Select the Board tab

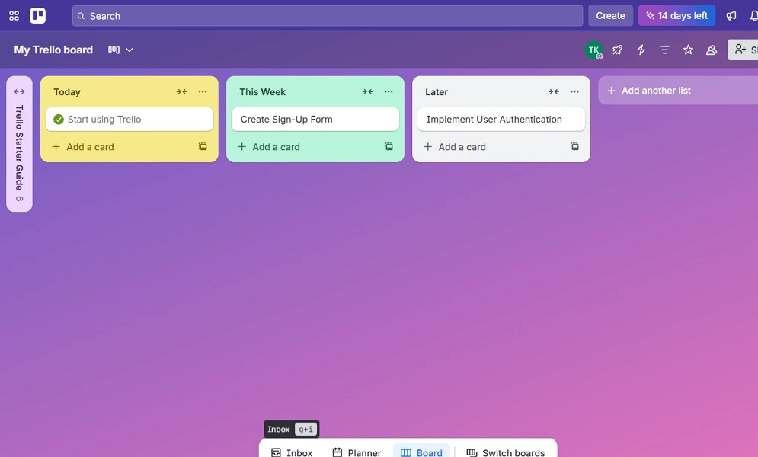421,452
